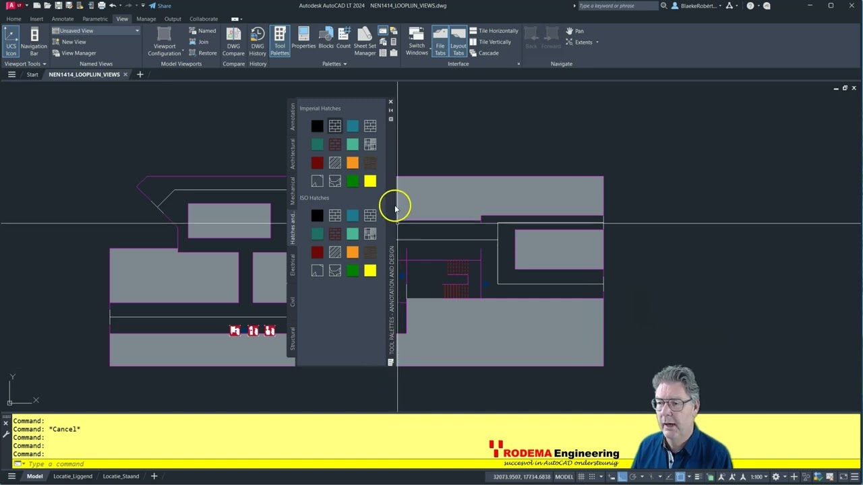Toggle File Tabs visibility
The image size is (863, 485).
point(440,42)
